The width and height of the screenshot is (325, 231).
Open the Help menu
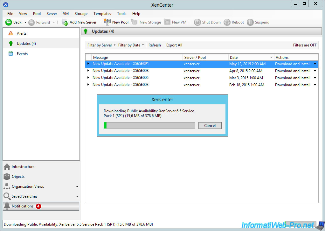pos(136,14)
